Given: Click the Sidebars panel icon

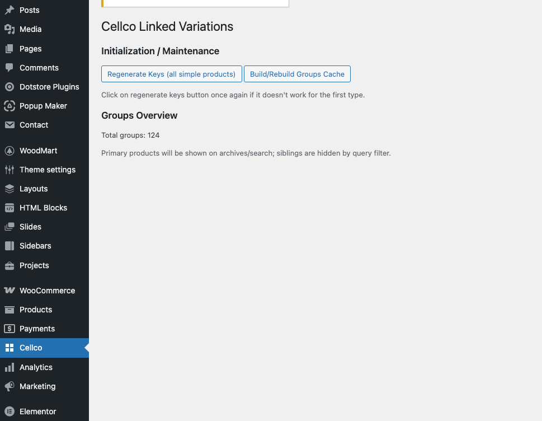Looking at the screenshot, I should pos(10,246).
